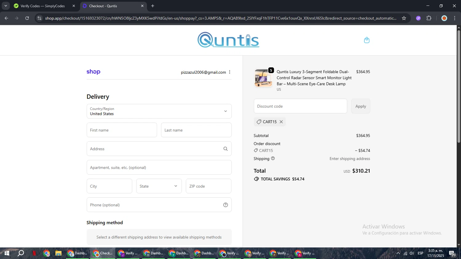Click the Discount code field
Screen dimensions: 461x259
click(300, 106)
